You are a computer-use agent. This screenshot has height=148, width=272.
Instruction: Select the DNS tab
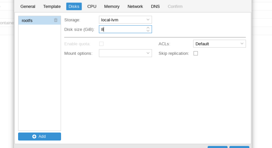pos(155,6)
